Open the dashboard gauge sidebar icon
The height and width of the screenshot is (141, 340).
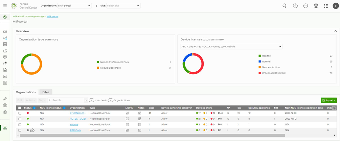pyautogui.click(x=5, y=32)
